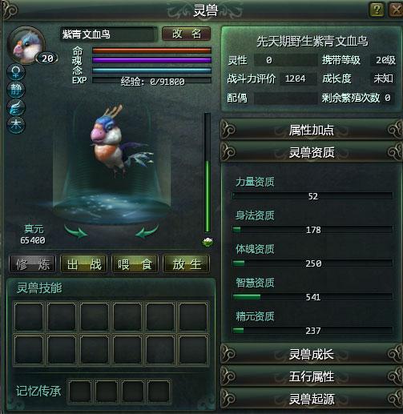Click the 放生 release button

tap(187, 264)
